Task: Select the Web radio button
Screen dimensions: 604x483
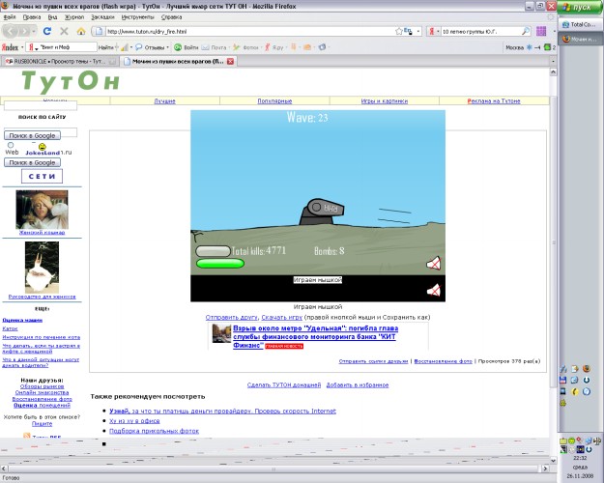Action: click(x=11, y=145)
